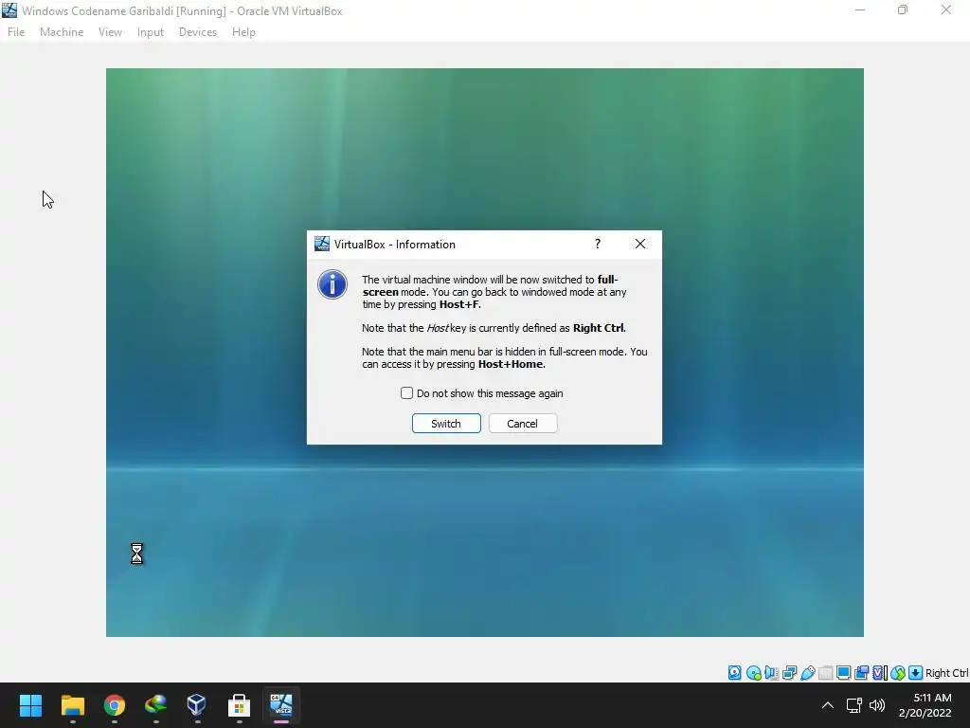Open File Explorer from taskbar
The height and width of the screenshot is (728, 970).
(x=72, y=705)
